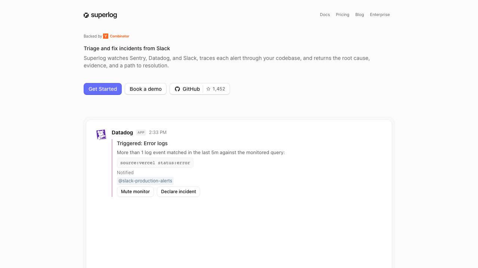
Task: Click the star icon beside 1,452
Action: (208, 89)
